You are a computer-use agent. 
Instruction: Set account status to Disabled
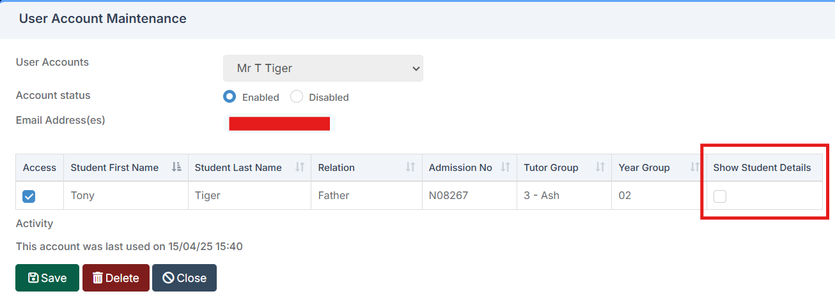point(297,97)
